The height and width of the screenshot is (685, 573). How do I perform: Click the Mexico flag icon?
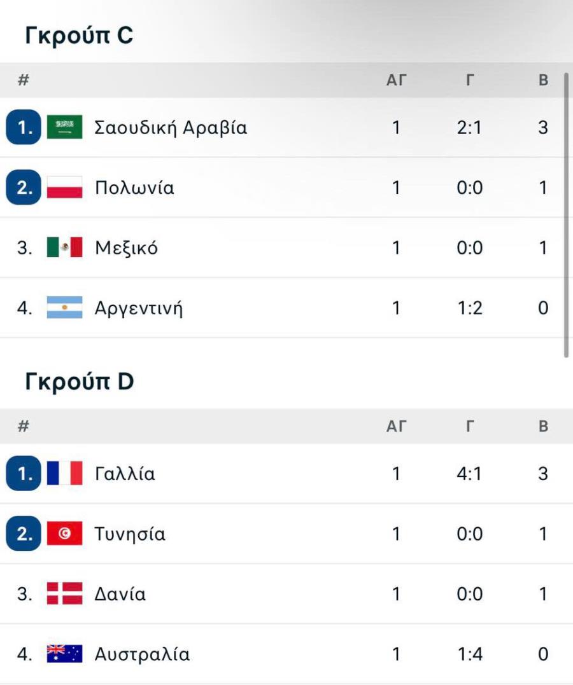point(64,247)
